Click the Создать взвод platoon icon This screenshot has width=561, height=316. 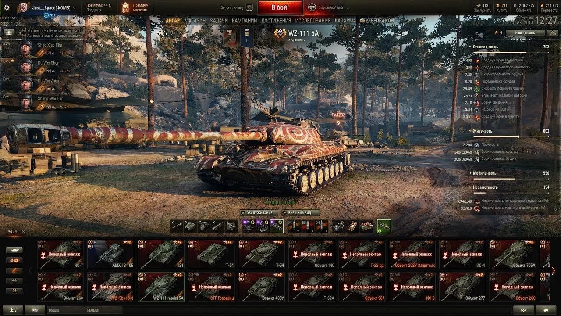(x=249, y=7)
